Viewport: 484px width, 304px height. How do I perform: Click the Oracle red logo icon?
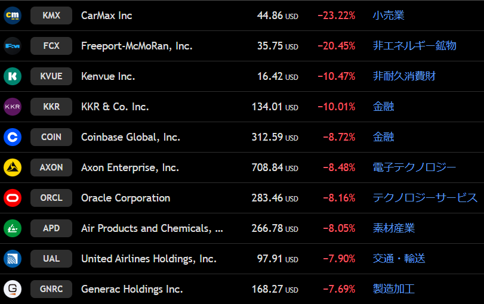[13, 198]
